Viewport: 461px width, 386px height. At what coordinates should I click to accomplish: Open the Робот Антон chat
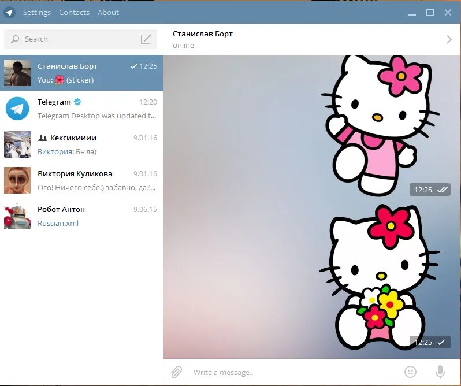(x=81, y=216)
